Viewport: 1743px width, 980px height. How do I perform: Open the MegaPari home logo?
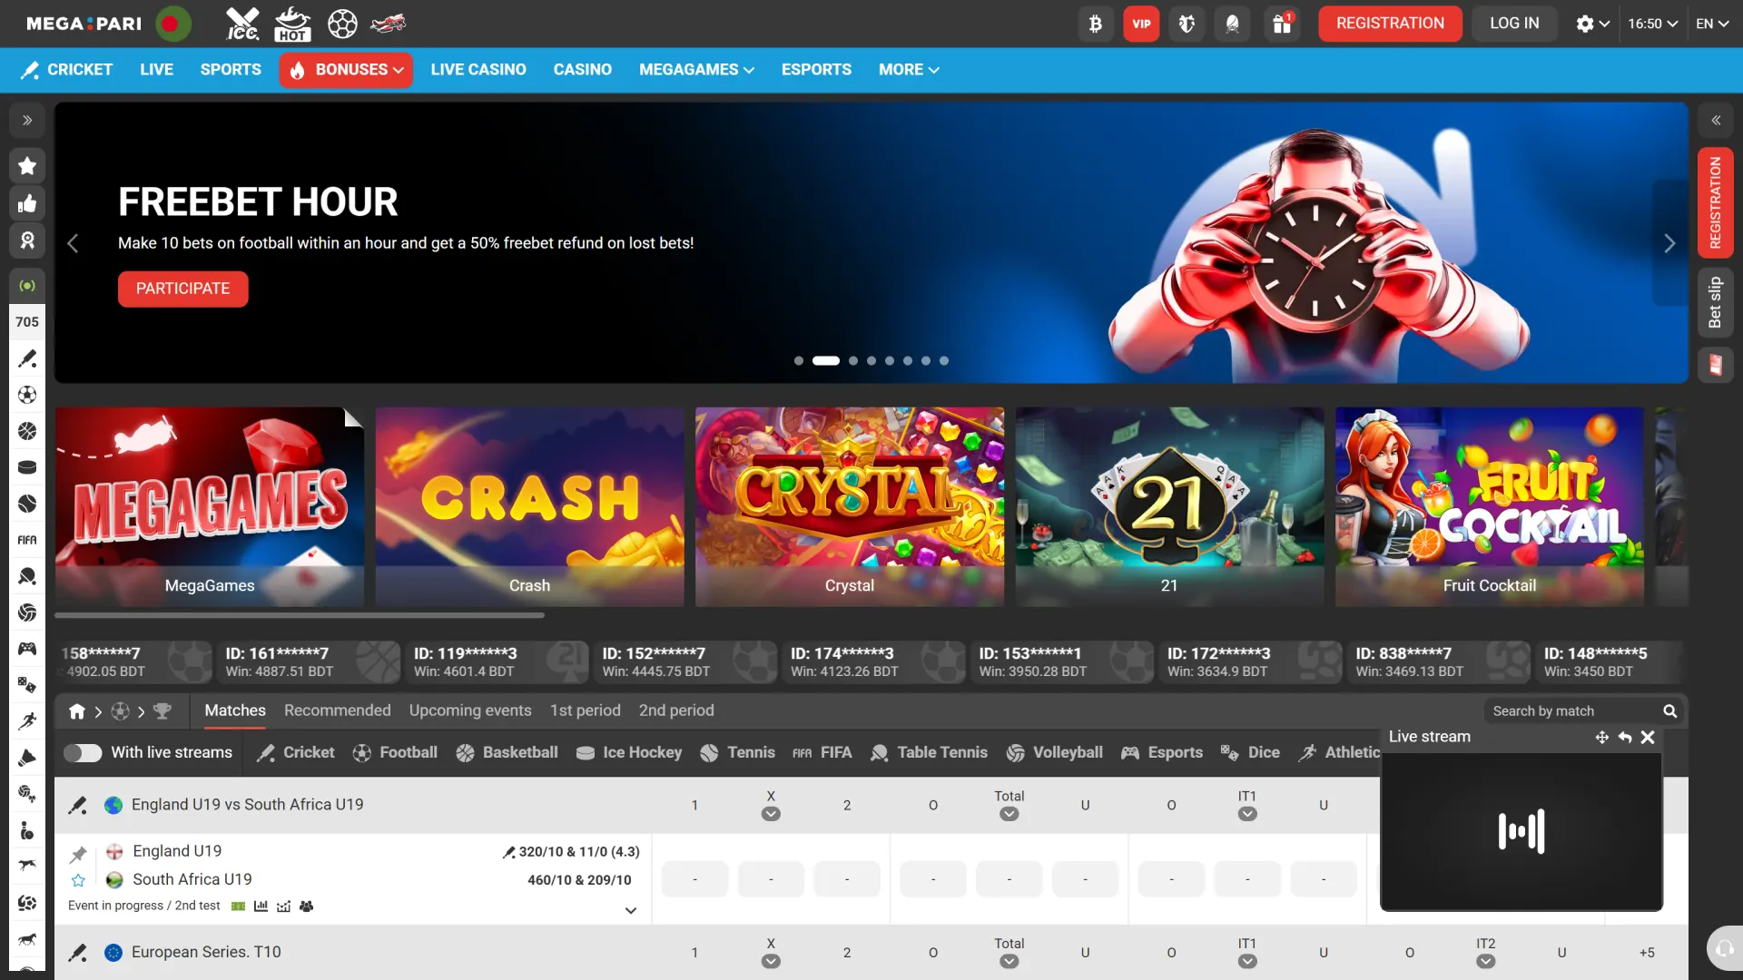[x=84, y=24]
